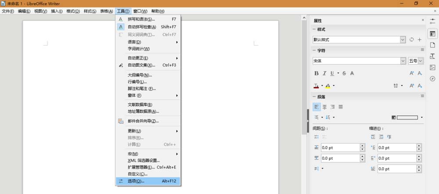Open 选项(O)... in the Tools menu
This screenshot has width=439, height=194.
pyautogui.click(x=148, y=181)
